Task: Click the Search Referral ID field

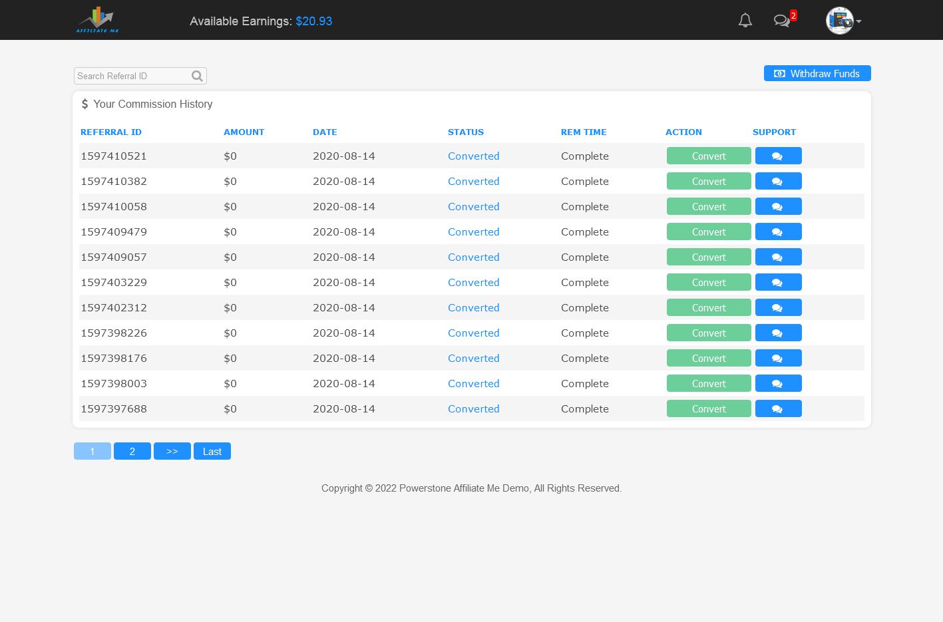Action: [132, 76]
